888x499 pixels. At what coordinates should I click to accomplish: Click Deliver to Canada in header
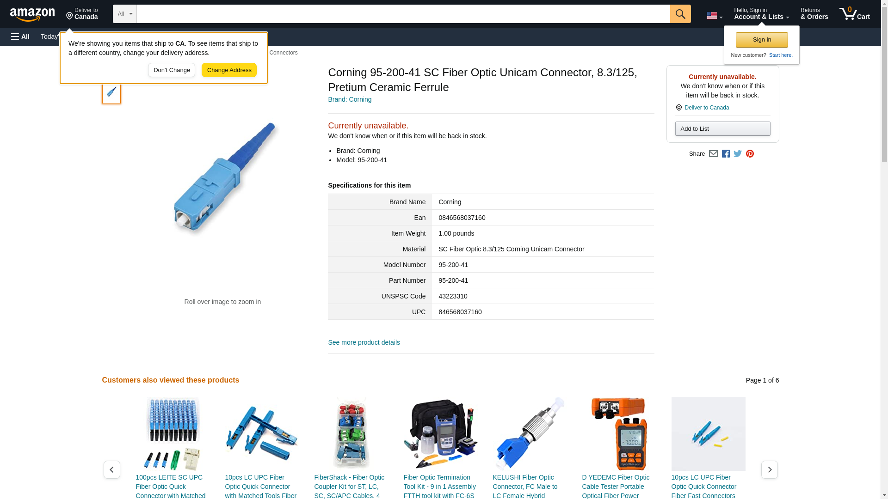click(82, 14)
